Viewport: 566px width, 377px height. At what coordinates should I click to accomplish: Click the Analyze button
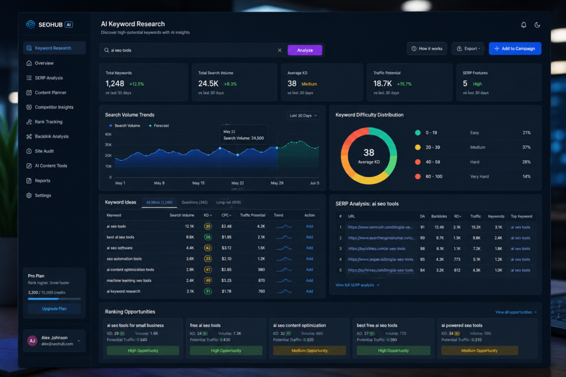point(305,50)
